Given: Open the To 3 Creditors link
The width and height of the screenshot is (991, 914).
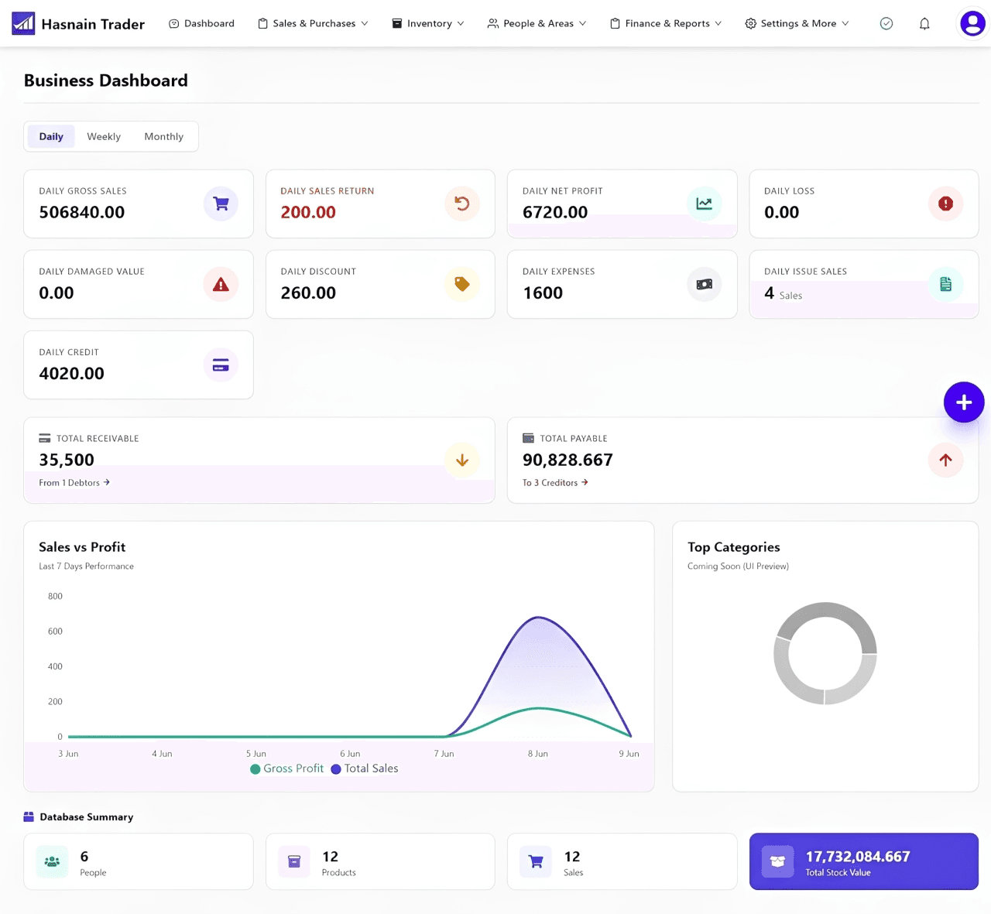Looking at the screenshot, I should click(555, 482).
